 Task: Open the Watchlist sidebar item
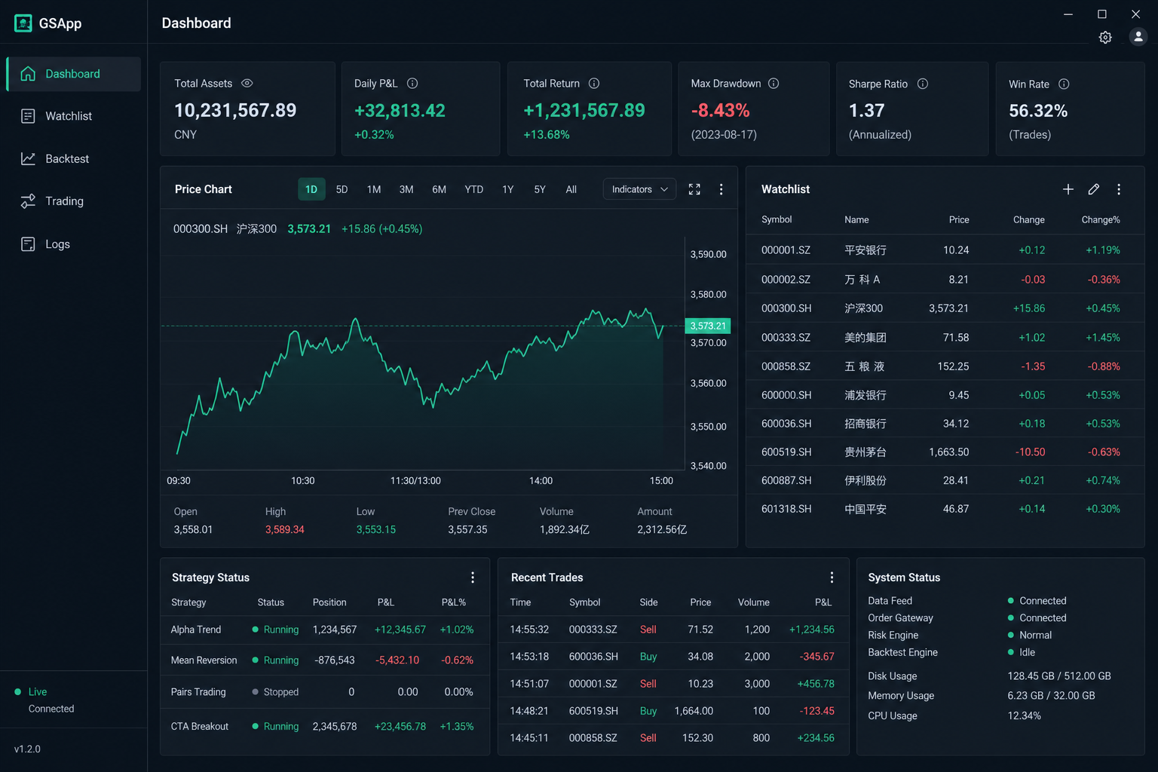coord(74,116)
